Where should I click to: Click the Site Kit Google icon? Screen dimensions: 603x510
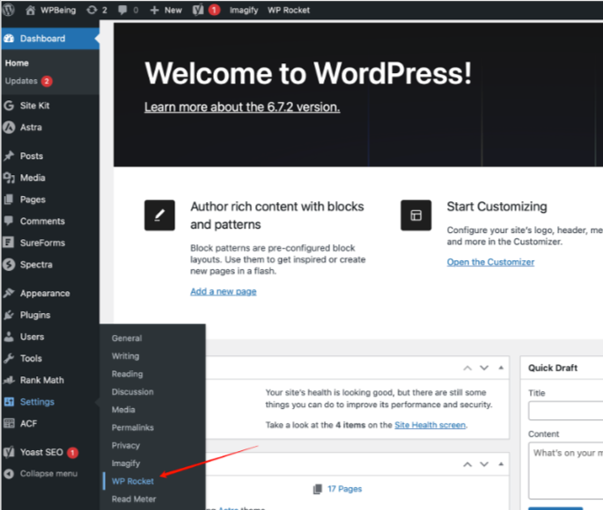pos(9,106)
